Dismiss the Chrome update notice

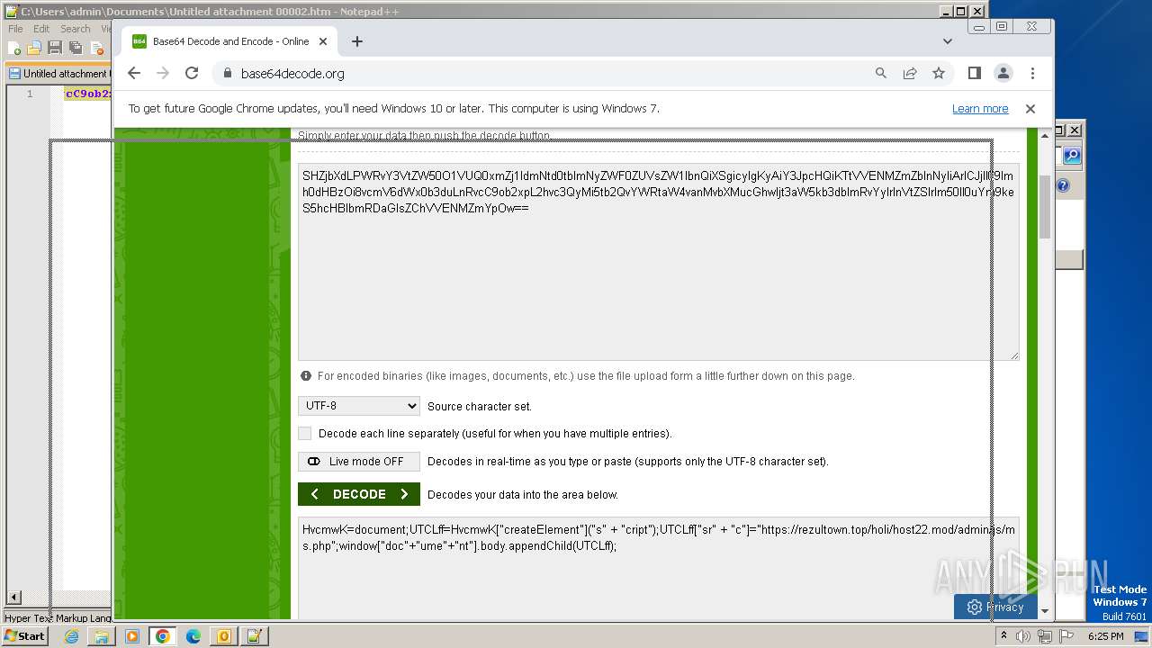pos(1030,108)
